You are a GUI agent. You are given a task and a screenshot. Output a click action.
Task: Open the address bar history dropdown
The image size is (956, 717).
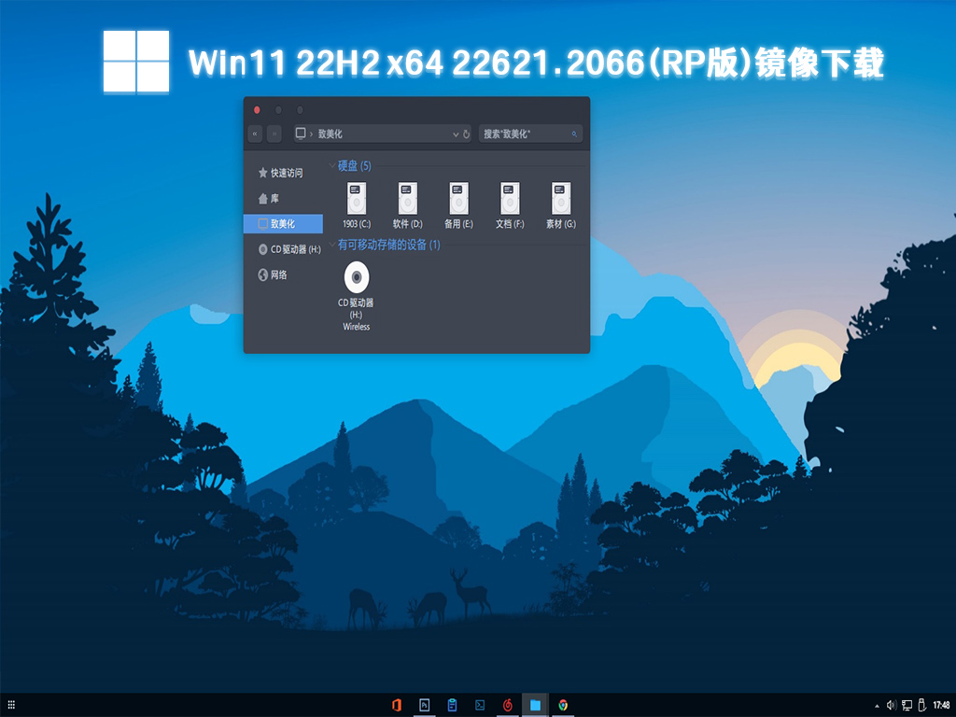click(x=457, y=133)
